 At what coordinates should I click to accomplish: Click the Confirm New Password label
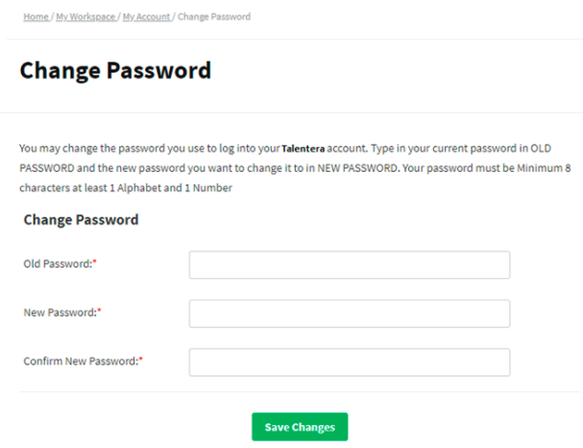pos(80,361)
